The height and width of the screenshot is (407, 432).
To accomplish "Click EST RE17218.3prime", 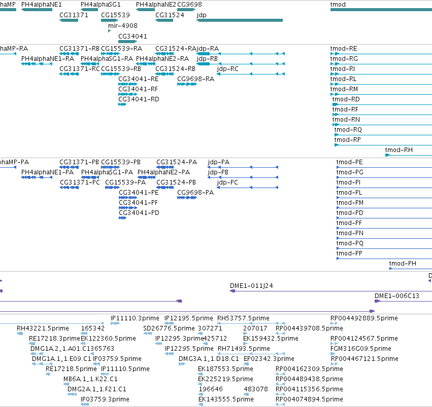I will coord(54,339).
